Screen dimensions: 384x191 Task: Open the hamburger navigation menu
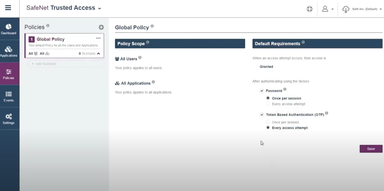click(x=8, y=8)
